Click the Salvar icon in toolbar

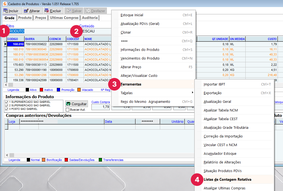click(x=68, y=11)
